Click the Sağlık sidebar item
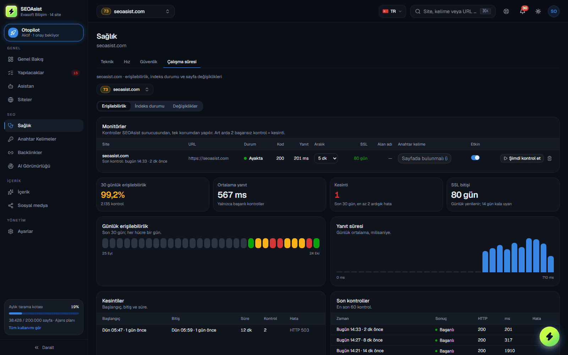The width and height of the screenshot is (568, 355). point(44,126)
